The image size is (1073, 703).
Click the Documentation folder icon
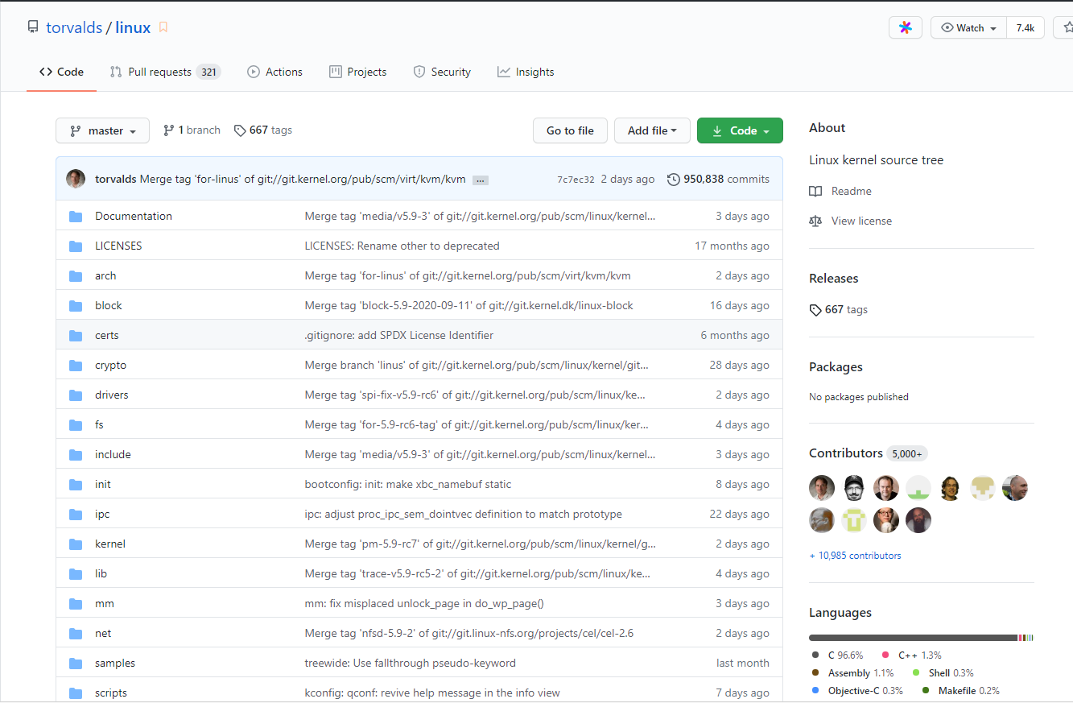click(x=76, y=217)
